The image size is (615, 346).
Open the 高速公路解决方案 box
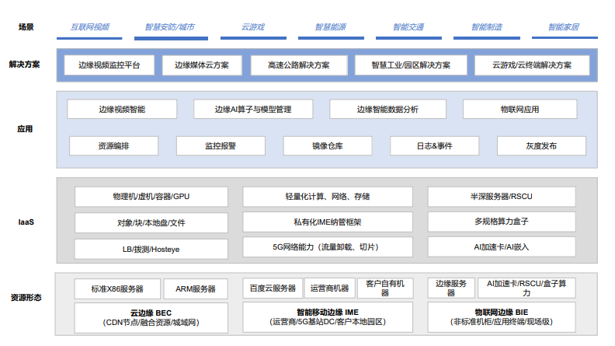click(x=298, y=65)
